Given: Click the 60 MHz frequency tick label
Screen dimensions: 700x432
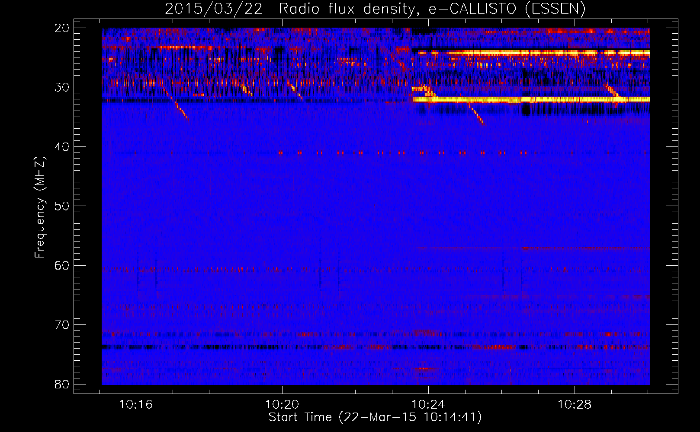Looking at the screenshot, I should click(x=62, y=265).
